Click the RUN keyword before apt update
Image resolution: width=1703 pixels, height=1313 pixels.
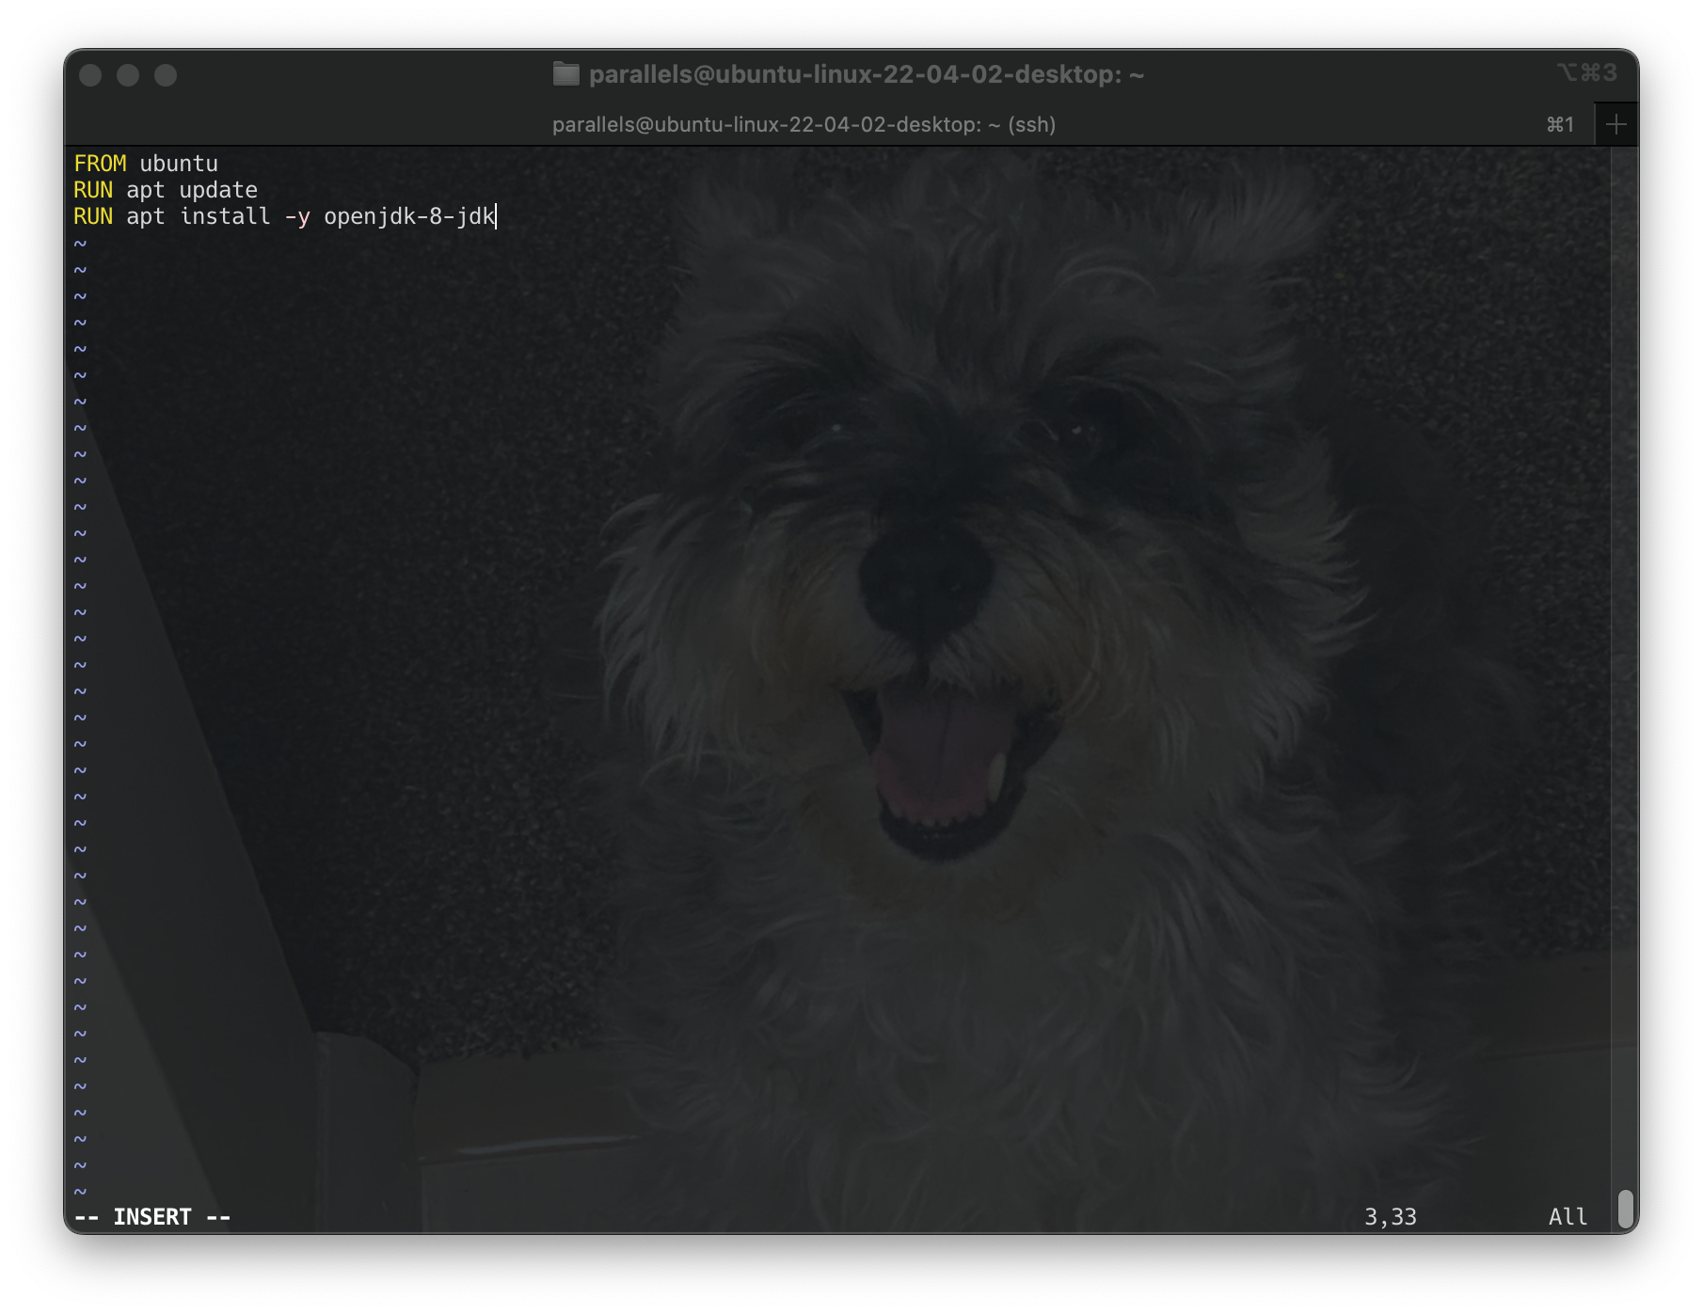(x=93, y=191)
